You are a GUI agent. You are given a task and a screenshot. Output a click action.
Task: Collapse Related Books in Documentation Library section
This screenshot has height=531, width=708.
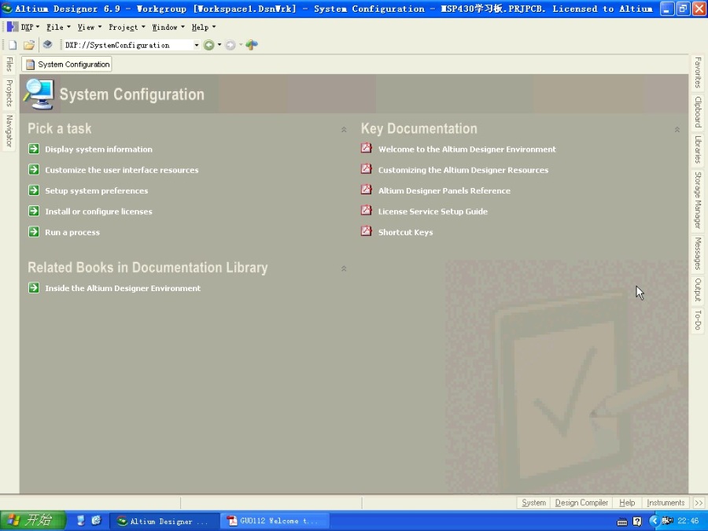pos(344,269)
